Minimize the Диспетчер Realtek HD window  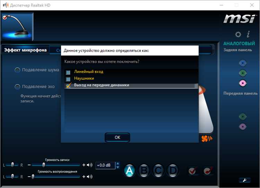coord(222,5)
